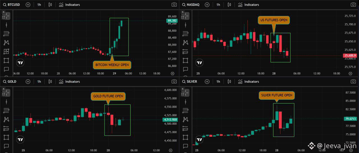Select crosshair cursor tool in GOLD panel
This screenshot has height=153, width=359.
click(x=6, y=93)
